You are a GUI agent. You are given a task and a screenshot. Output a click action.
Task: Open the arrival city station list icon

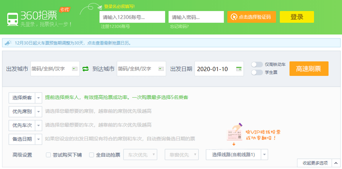(161, 69)
